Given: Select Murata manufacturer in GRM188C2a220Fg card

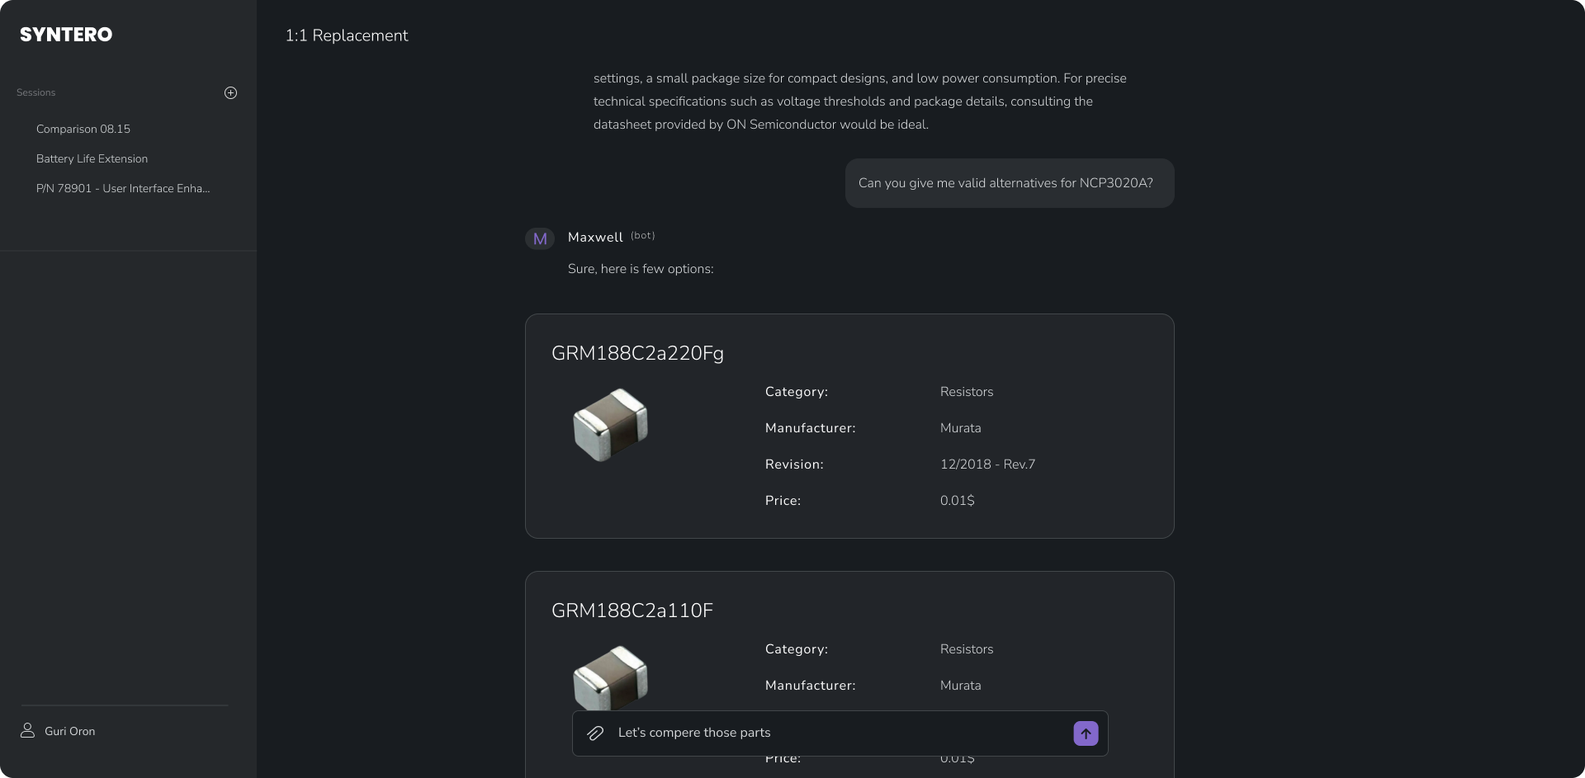Looking at the screenshot, I should 960,428.
